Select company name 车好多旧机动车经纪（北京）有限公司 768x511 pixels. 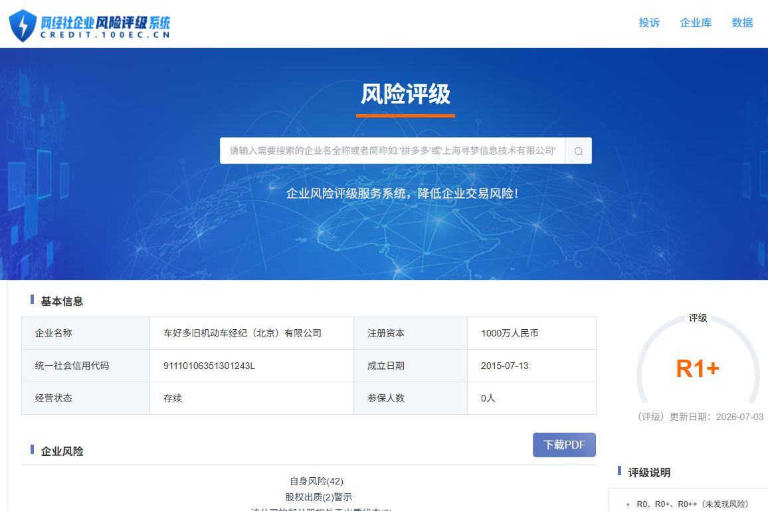coord(242,333)
